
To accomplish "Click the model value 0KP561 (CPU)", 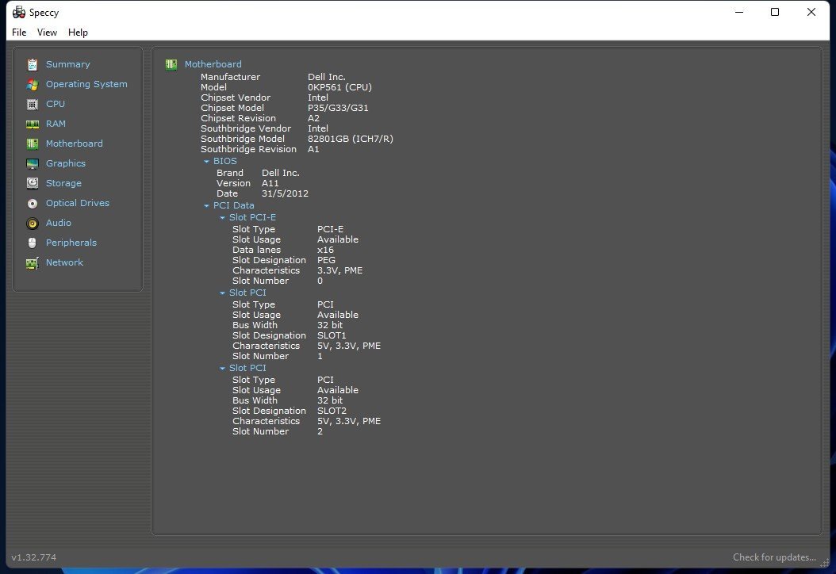I will pyautogui.click(x=339, y=87).
